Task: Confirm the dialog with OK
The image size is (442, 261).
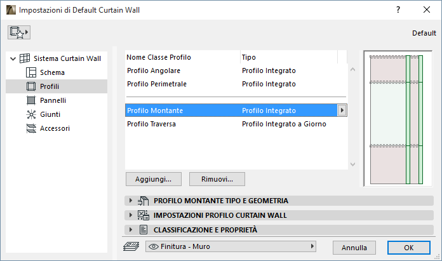Action: [408, 247]
